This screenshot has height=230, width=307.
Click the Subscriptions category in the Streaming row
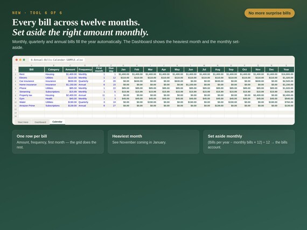pyautogui.click(x=54, y=92)
